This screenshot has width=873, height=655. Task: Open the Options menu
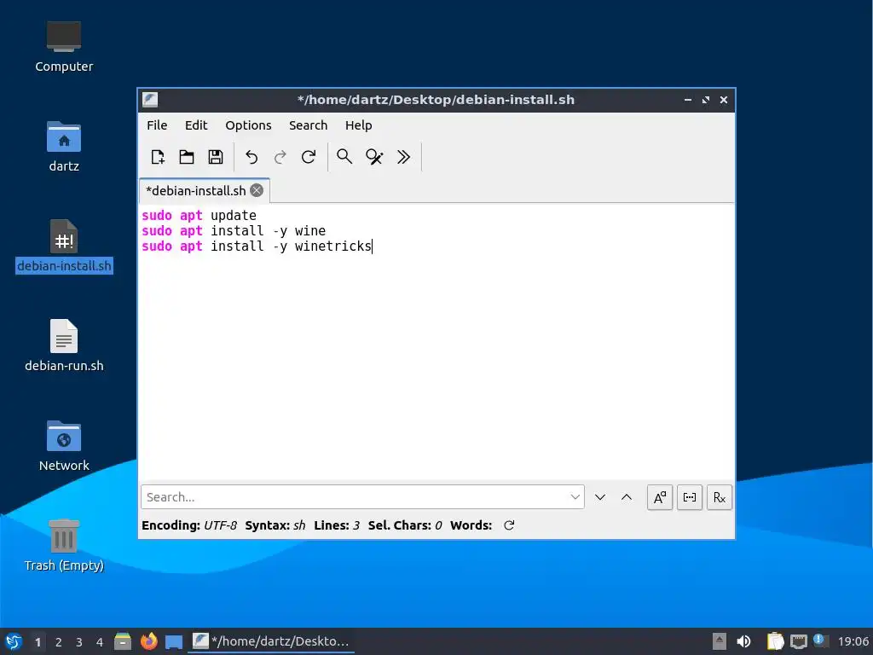tap(248, 125)
